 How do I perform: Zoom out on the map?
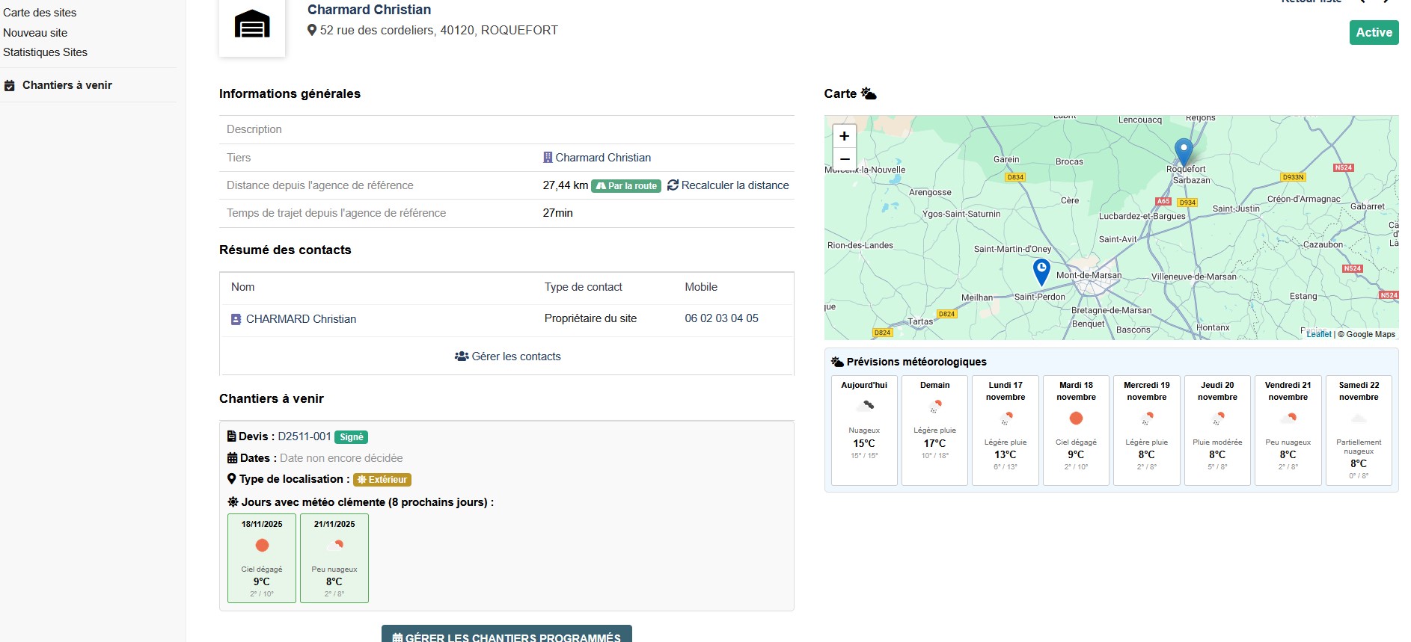[x=844, y=159]
